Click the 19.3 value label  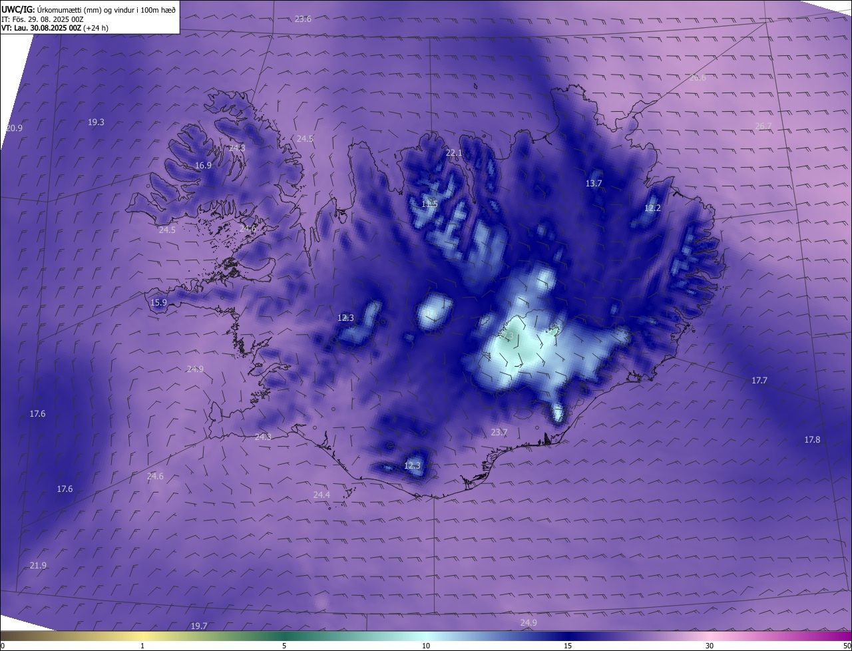click(96, 122)
